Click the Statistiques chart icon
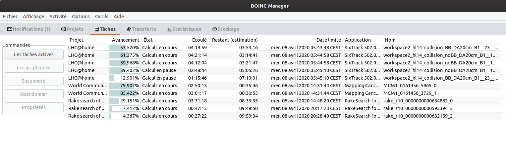The image size is (506, 147). click(169, 29)
